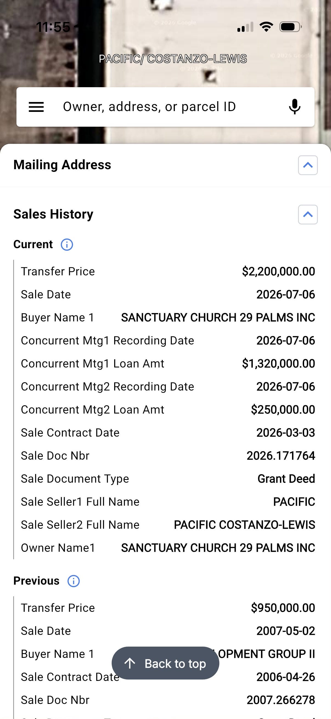The height and width of the screenshot is (719, 331).
Task: Collapse the Mailing Address section
Action: tap(308, 165)
